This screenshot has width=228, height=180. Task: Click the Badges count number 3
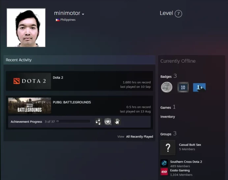click(x=175, y=76)
